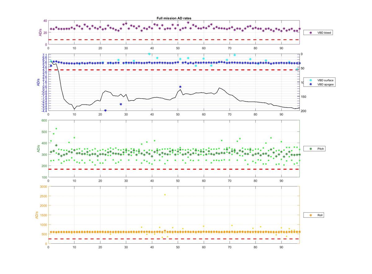Click the -4.4 tick on second plot's left axis

click(44, 111)
